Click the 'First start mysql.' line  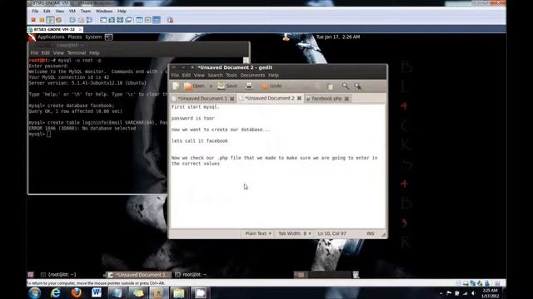(196, 107)
